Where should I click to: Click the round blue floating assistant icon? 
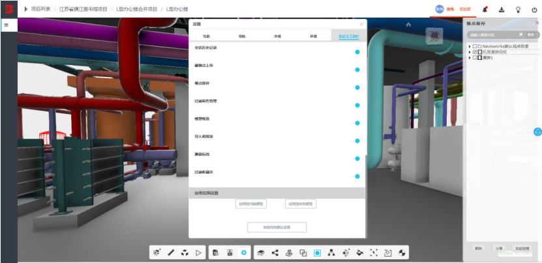point(537,131)
